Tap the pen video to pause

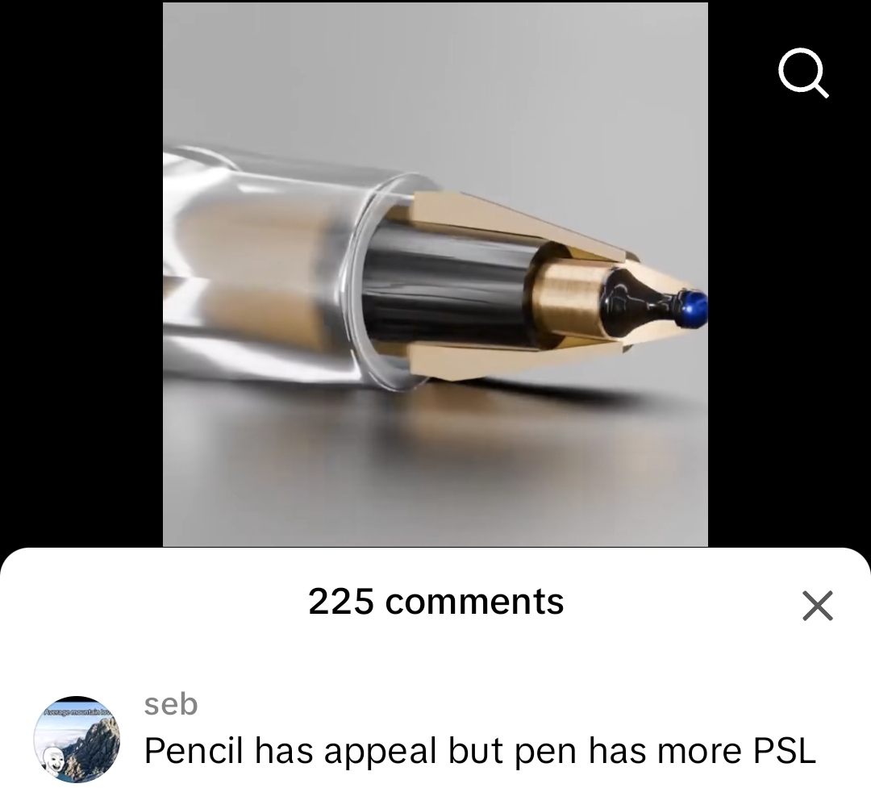point(435,274)
